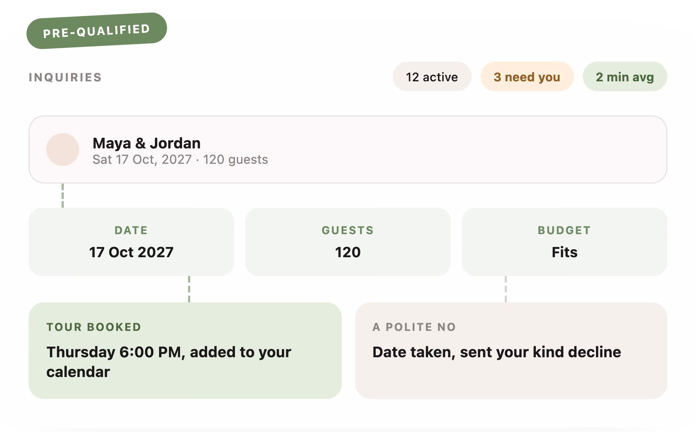Click the 2 min avg pill

(x=625, y=77)
